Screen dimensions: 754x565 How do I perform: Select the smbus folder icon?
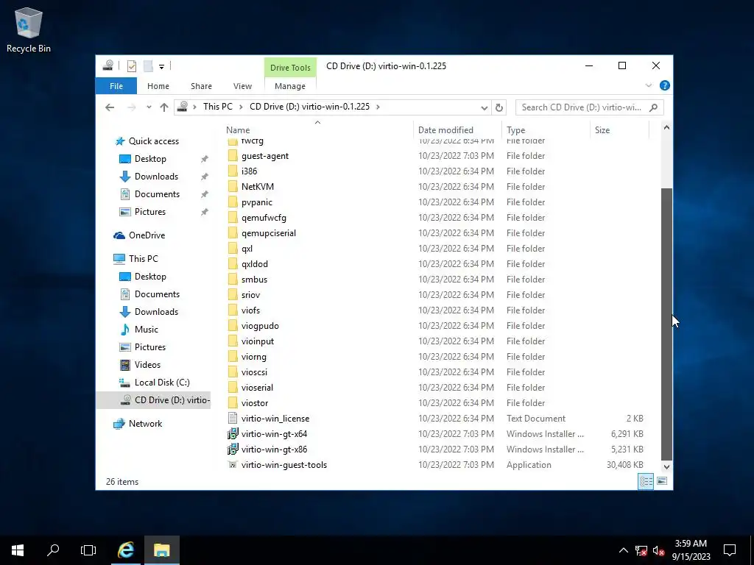tap(233, 279)
